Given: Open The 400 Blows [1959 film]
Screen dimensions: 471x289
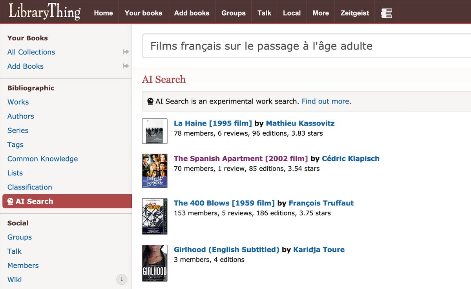Looking at the screenshot, I should coord(224,203).
